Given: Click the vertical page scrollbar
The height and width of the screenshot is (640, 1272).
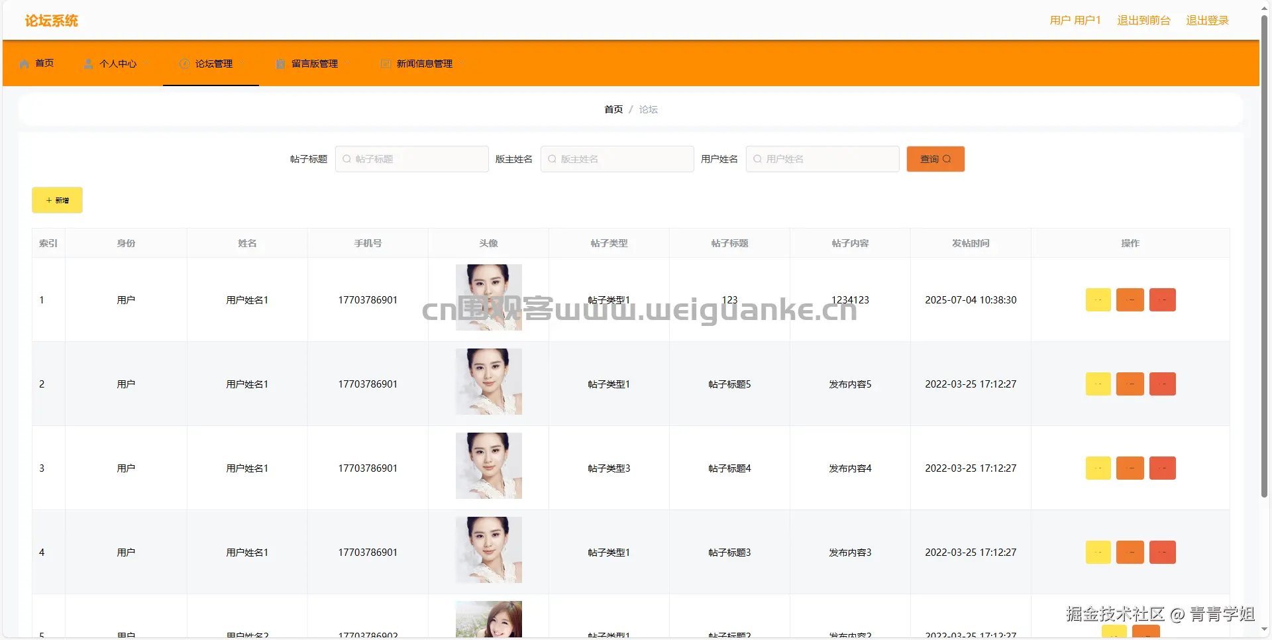Looking at the screenshot, I should [x=1264, y=256].
